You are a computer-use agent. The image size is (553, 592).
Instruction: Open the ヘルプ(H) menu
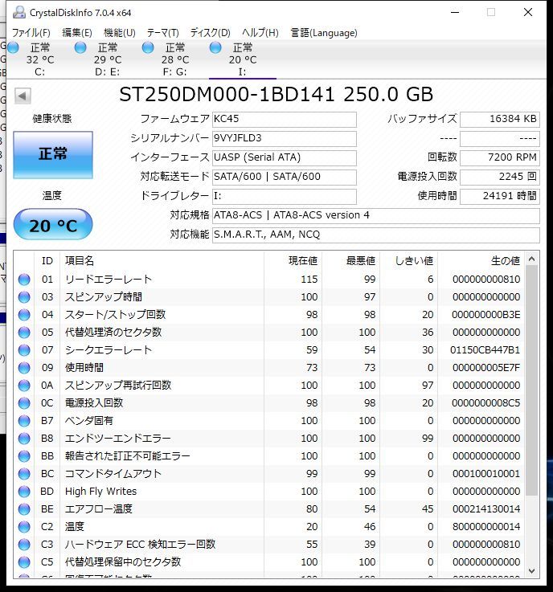260,33
